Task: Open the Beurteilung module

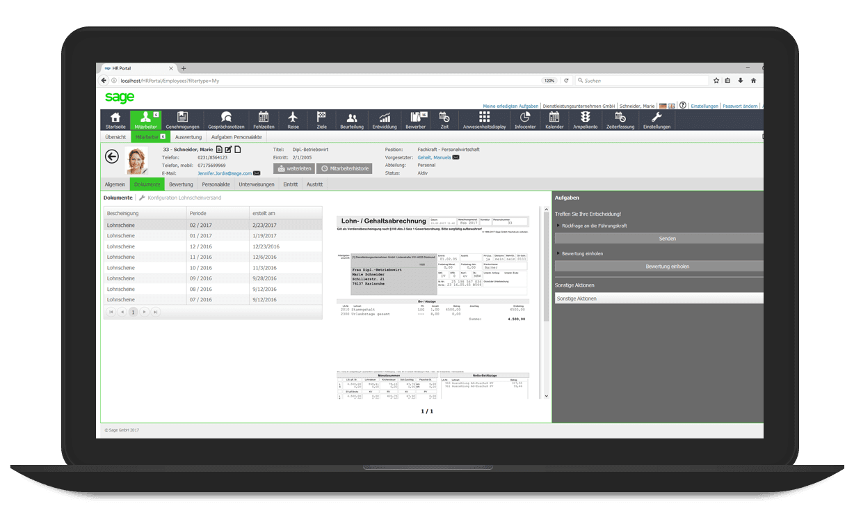Action: (351, 120)
